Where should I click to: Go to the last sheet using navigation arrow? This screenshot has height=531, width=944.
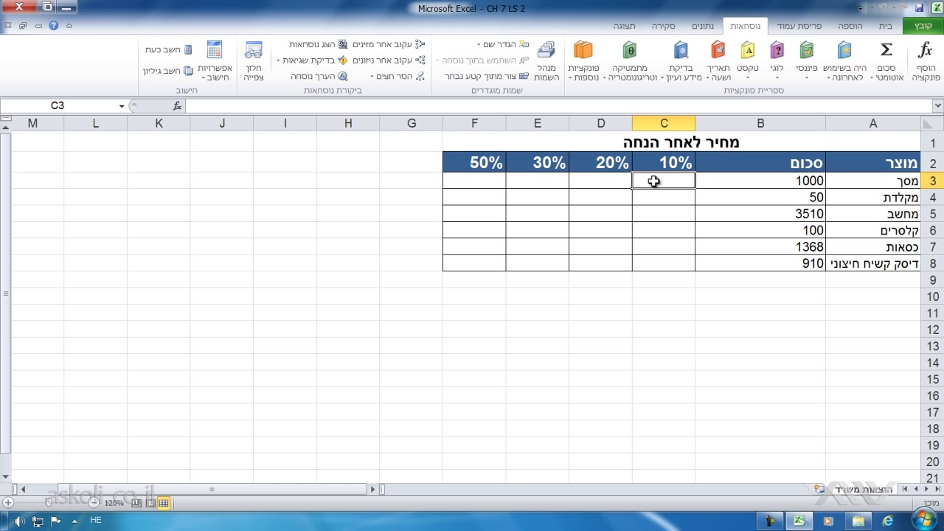point(905,489)
